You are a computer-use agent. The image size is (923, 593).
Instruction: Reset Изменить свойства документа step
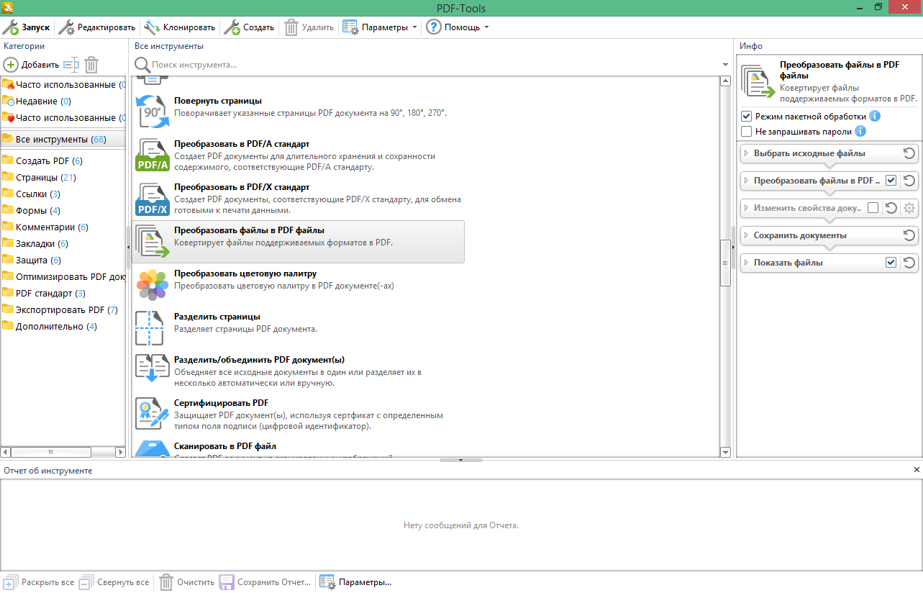pos(891,208)
